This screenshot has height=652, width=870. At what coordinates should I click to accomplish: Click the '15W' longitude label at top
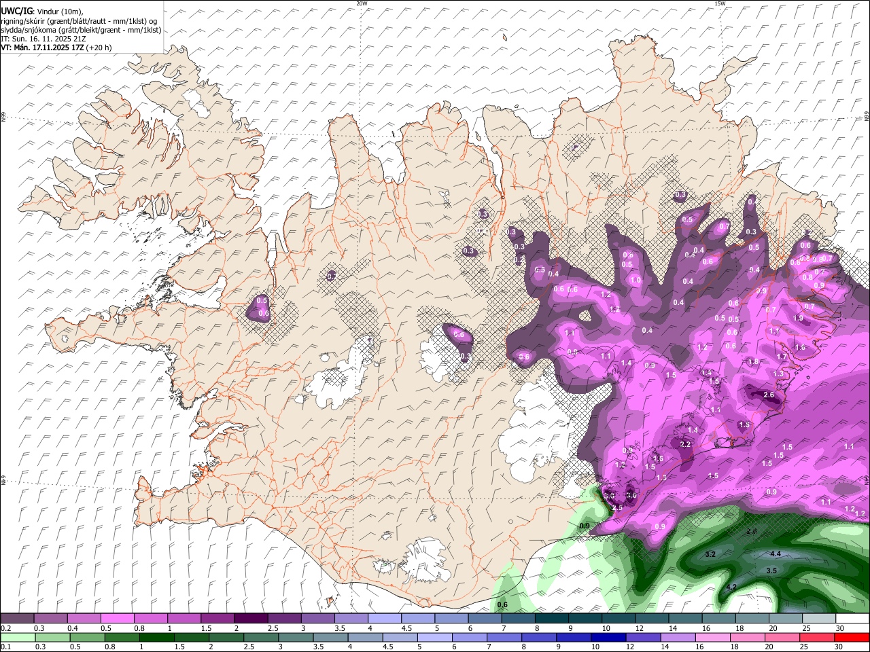(720, 3)
